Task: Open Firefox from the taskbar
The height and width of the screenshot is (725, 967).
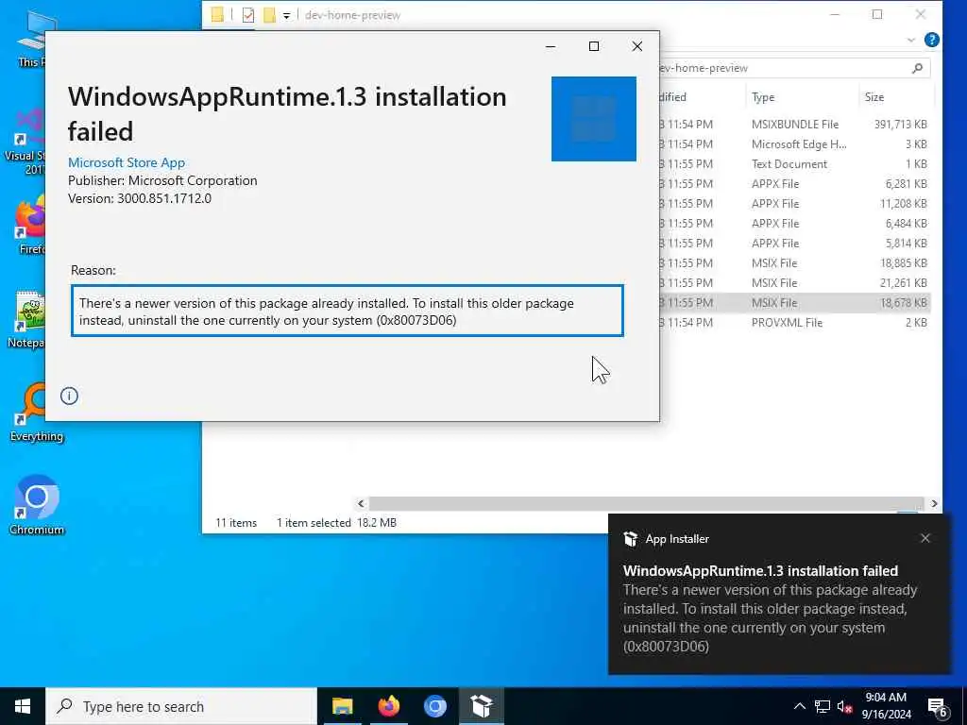Action: pyautogui.click(x=388, y=706)
